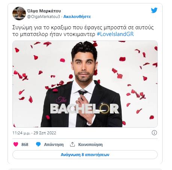Viewport: 172px width, 170px height.
Task: Open Όλγα Μαρκάτου profile avatar
Action: point(19,14)
